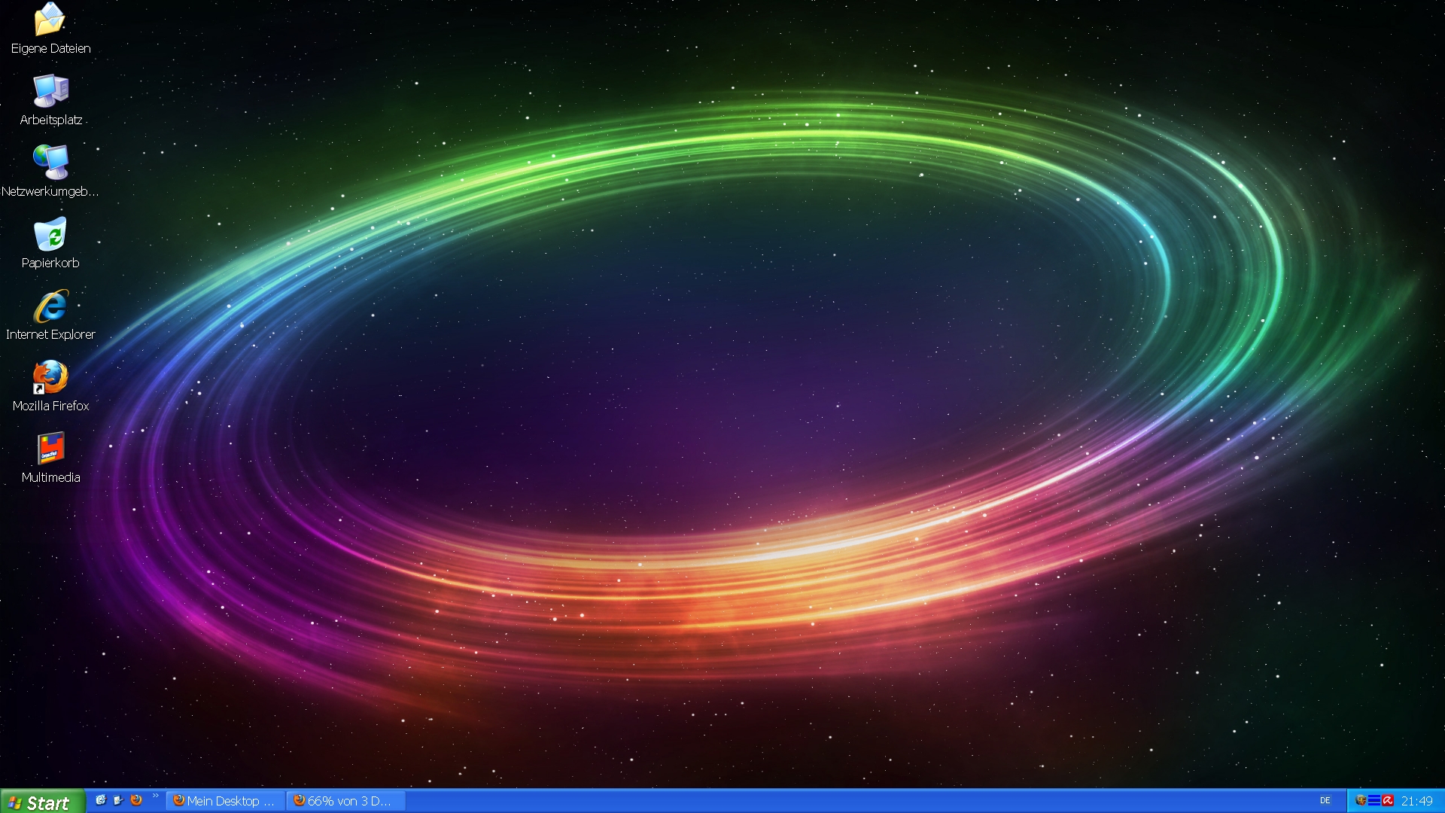Click the blue striped tray icon
1445x813 pixels.
(x=1374, y=800)
